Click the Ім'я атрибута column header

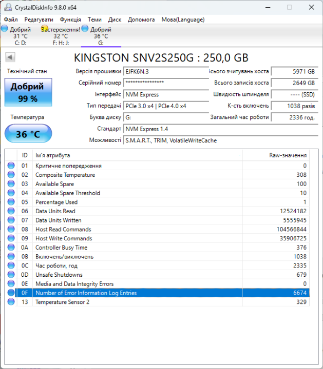[137, 155]
